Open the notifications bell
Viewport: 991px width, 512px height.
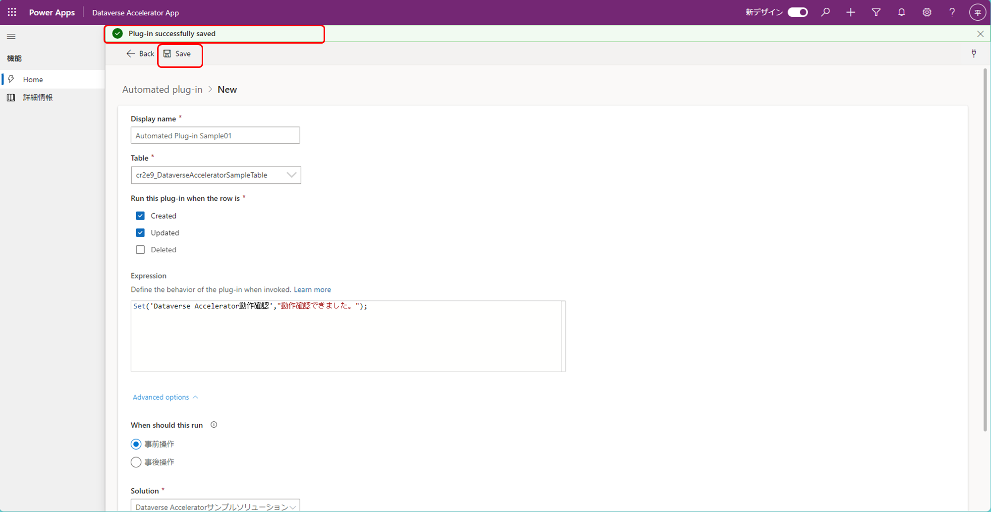[x=901, y=12]
